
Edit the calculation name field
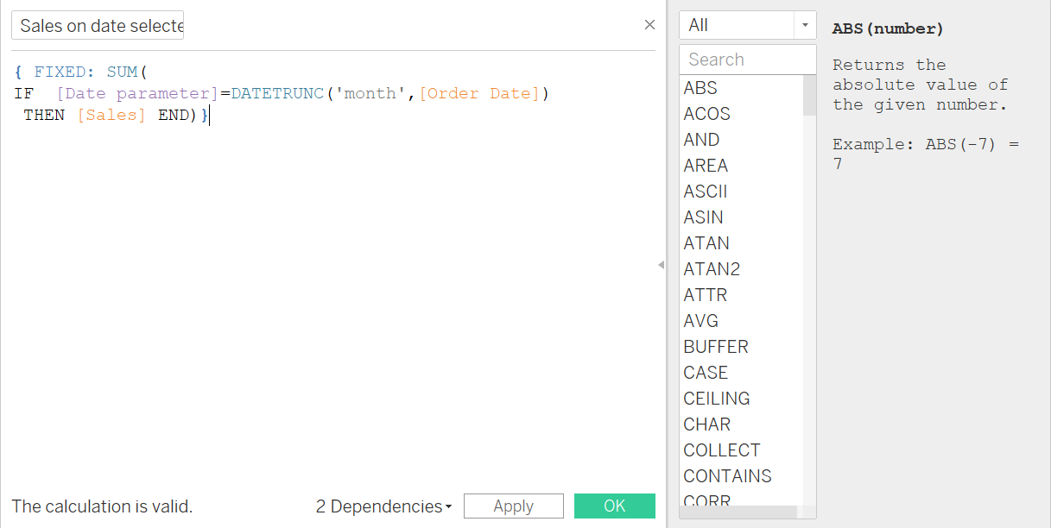[98, 26]
